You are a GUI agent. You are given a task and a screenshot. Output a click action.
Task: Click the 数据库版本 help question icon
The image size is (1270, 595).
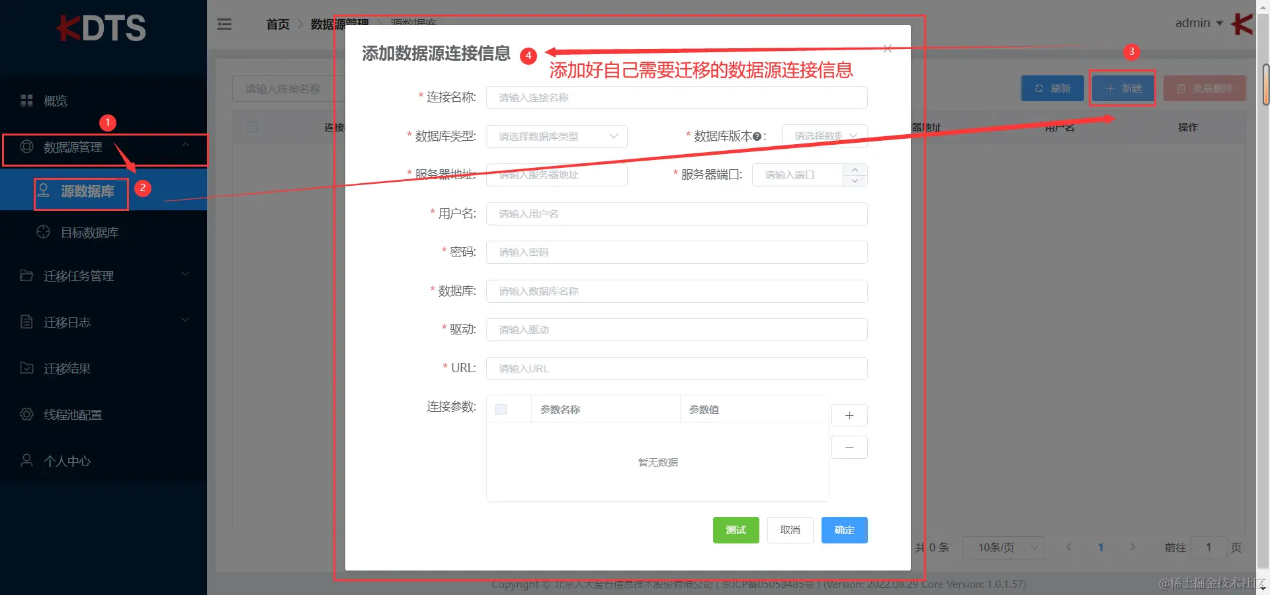757,136
